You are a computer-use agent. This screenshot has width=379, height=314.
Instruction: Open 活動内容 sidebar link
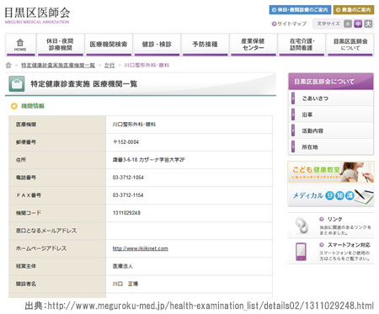pos(331,130)
